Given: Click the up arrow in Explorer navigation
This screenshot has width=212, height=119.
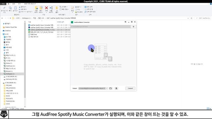Looking at the screenshot, I should (x=10, y=18).
